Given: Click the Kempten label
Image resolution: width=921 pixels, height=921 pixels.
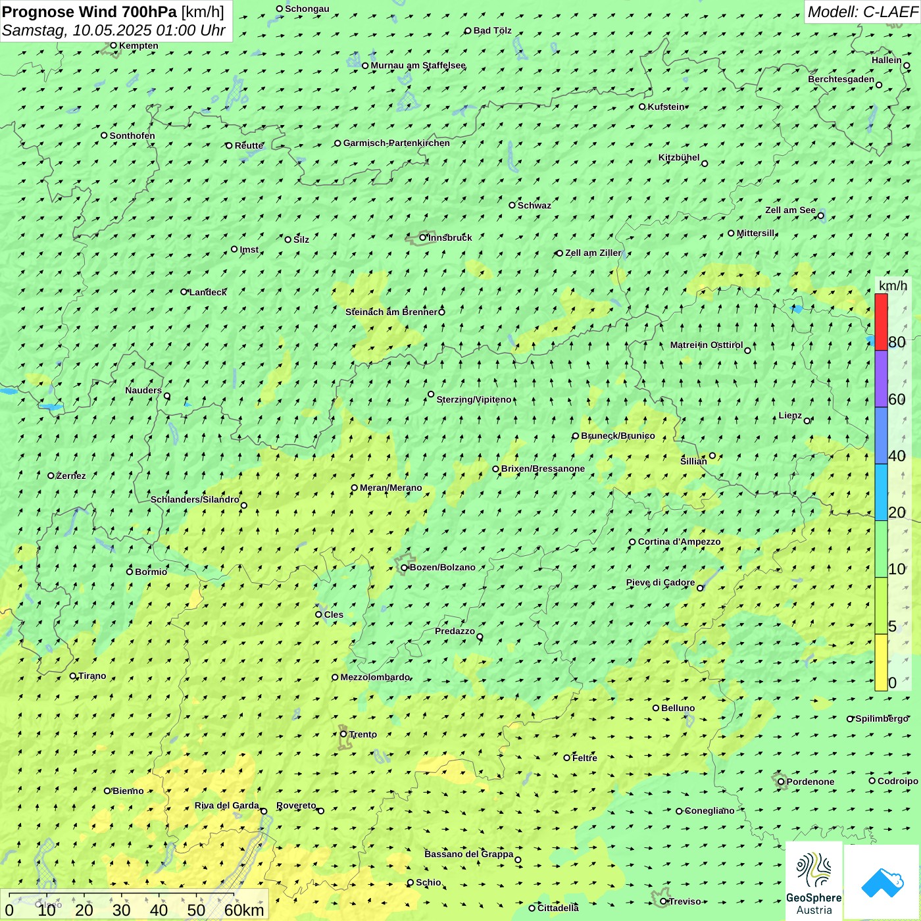Looking at the screenshot, I should pos(138,45).
